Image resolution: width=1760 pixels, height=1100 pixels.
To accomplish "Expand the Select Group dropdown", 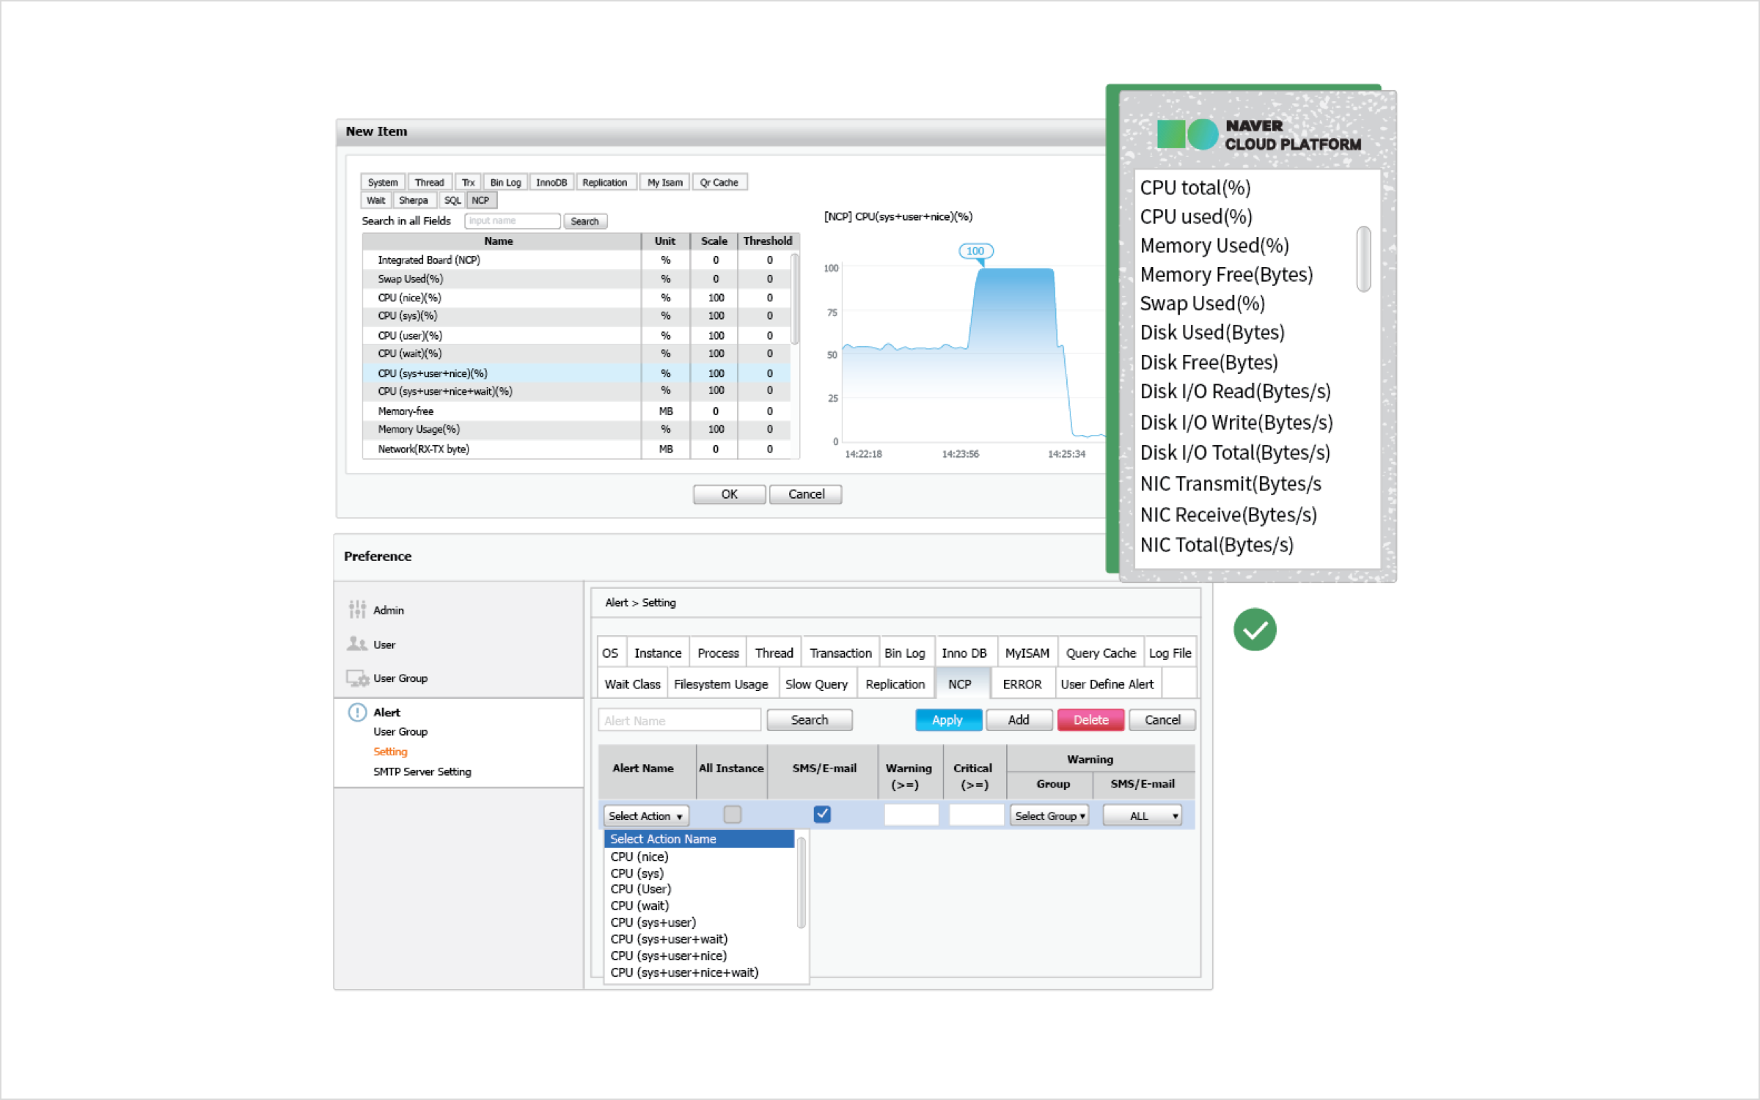I will tap(1049, 815).
